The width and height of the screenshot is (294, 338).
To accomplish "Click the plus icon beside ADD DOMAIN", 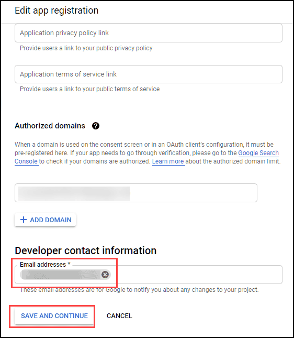I will coord(24,220).
